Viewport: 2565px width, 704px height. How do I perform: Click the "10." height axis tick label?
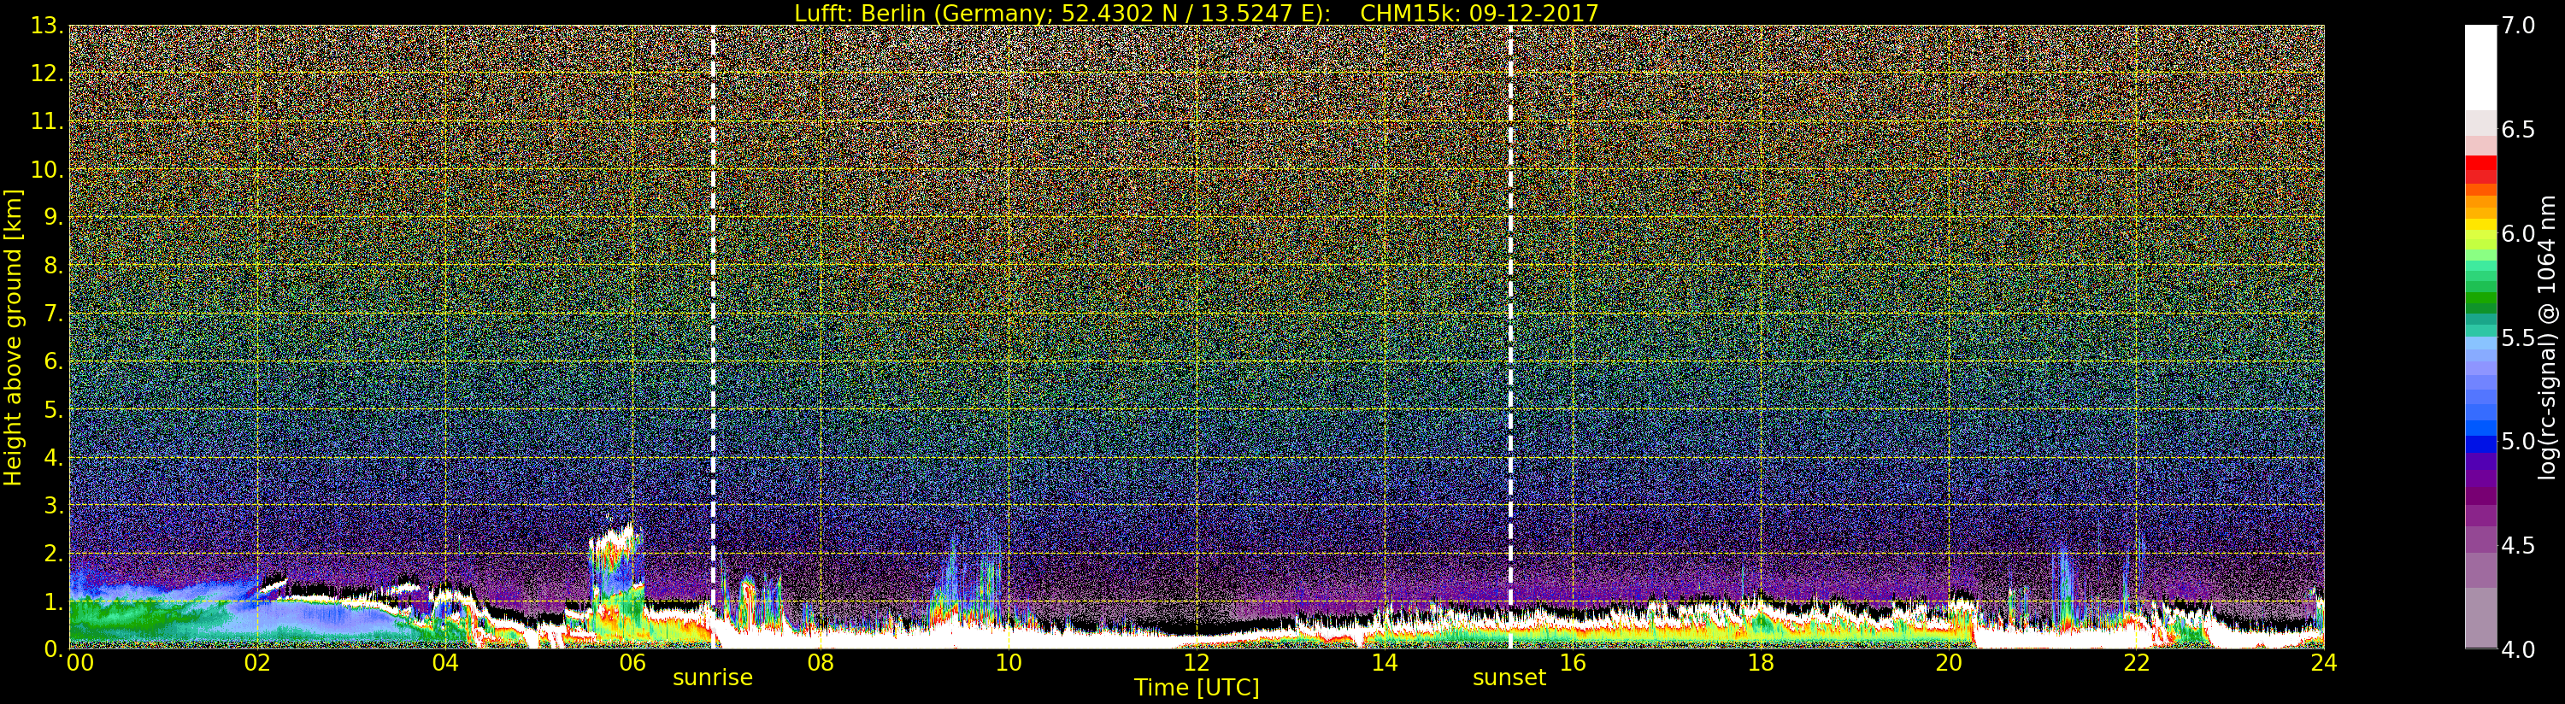(x=47, y=169)
